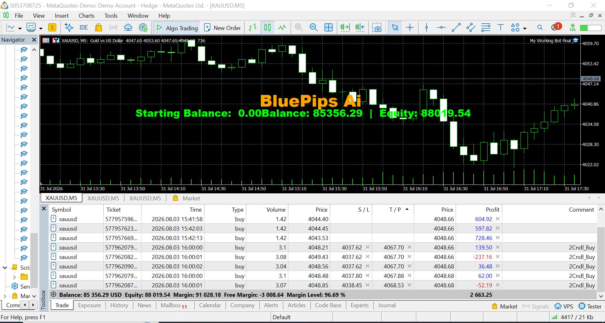The width and height of the screenshot is (605, 323).
Task: Click the My Working Bot Final expert icon
Action: point(576,40)
